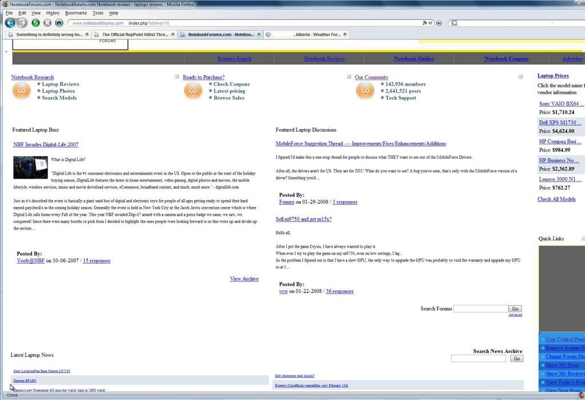This screenshot has width=585, height=400.
Task: Switch to 'Something is definitely wrong' tab
Action: click(48, 34)
